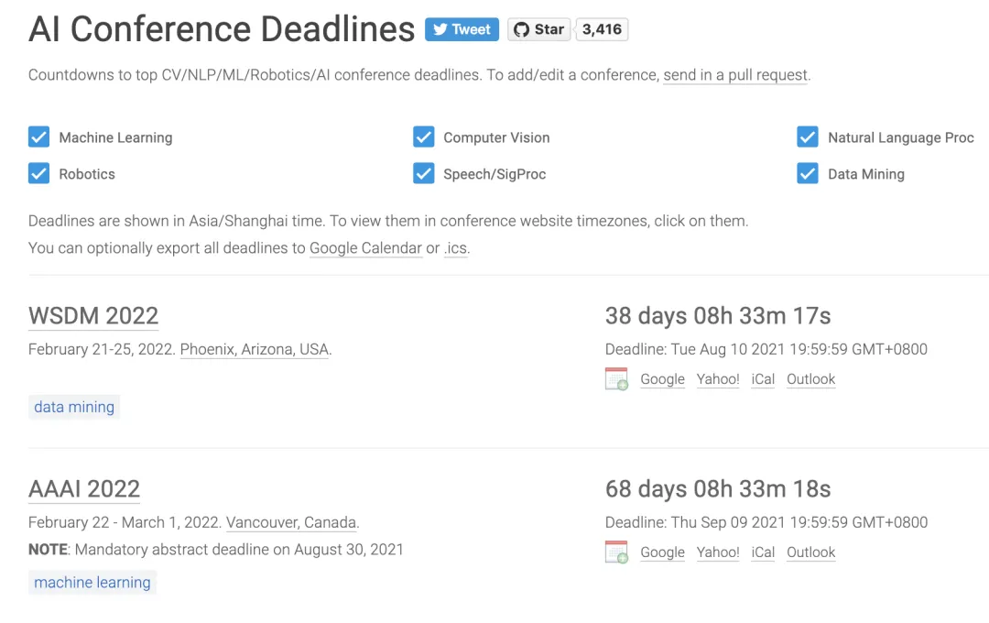Click the GitHub Star button
The height and width of the screenshot is (623, 989).
(x=538, y=29)
